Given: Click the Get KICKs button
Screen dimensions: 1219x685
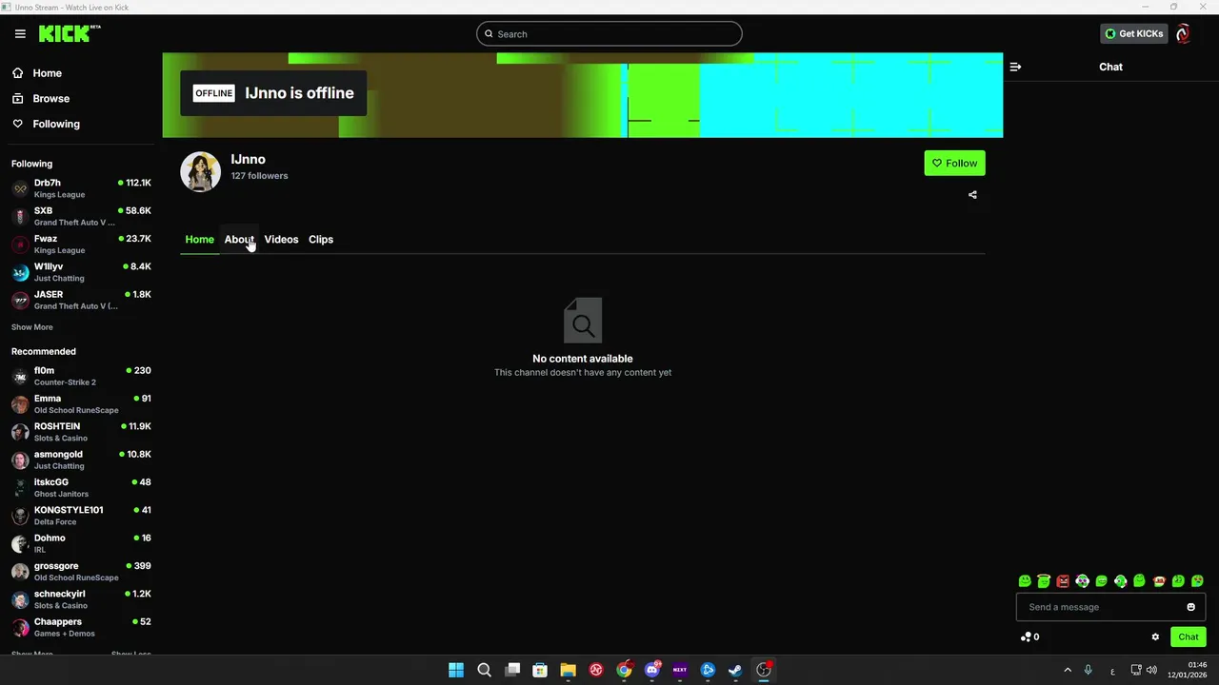Looking at the screenshot, I should pos(1133,33).
